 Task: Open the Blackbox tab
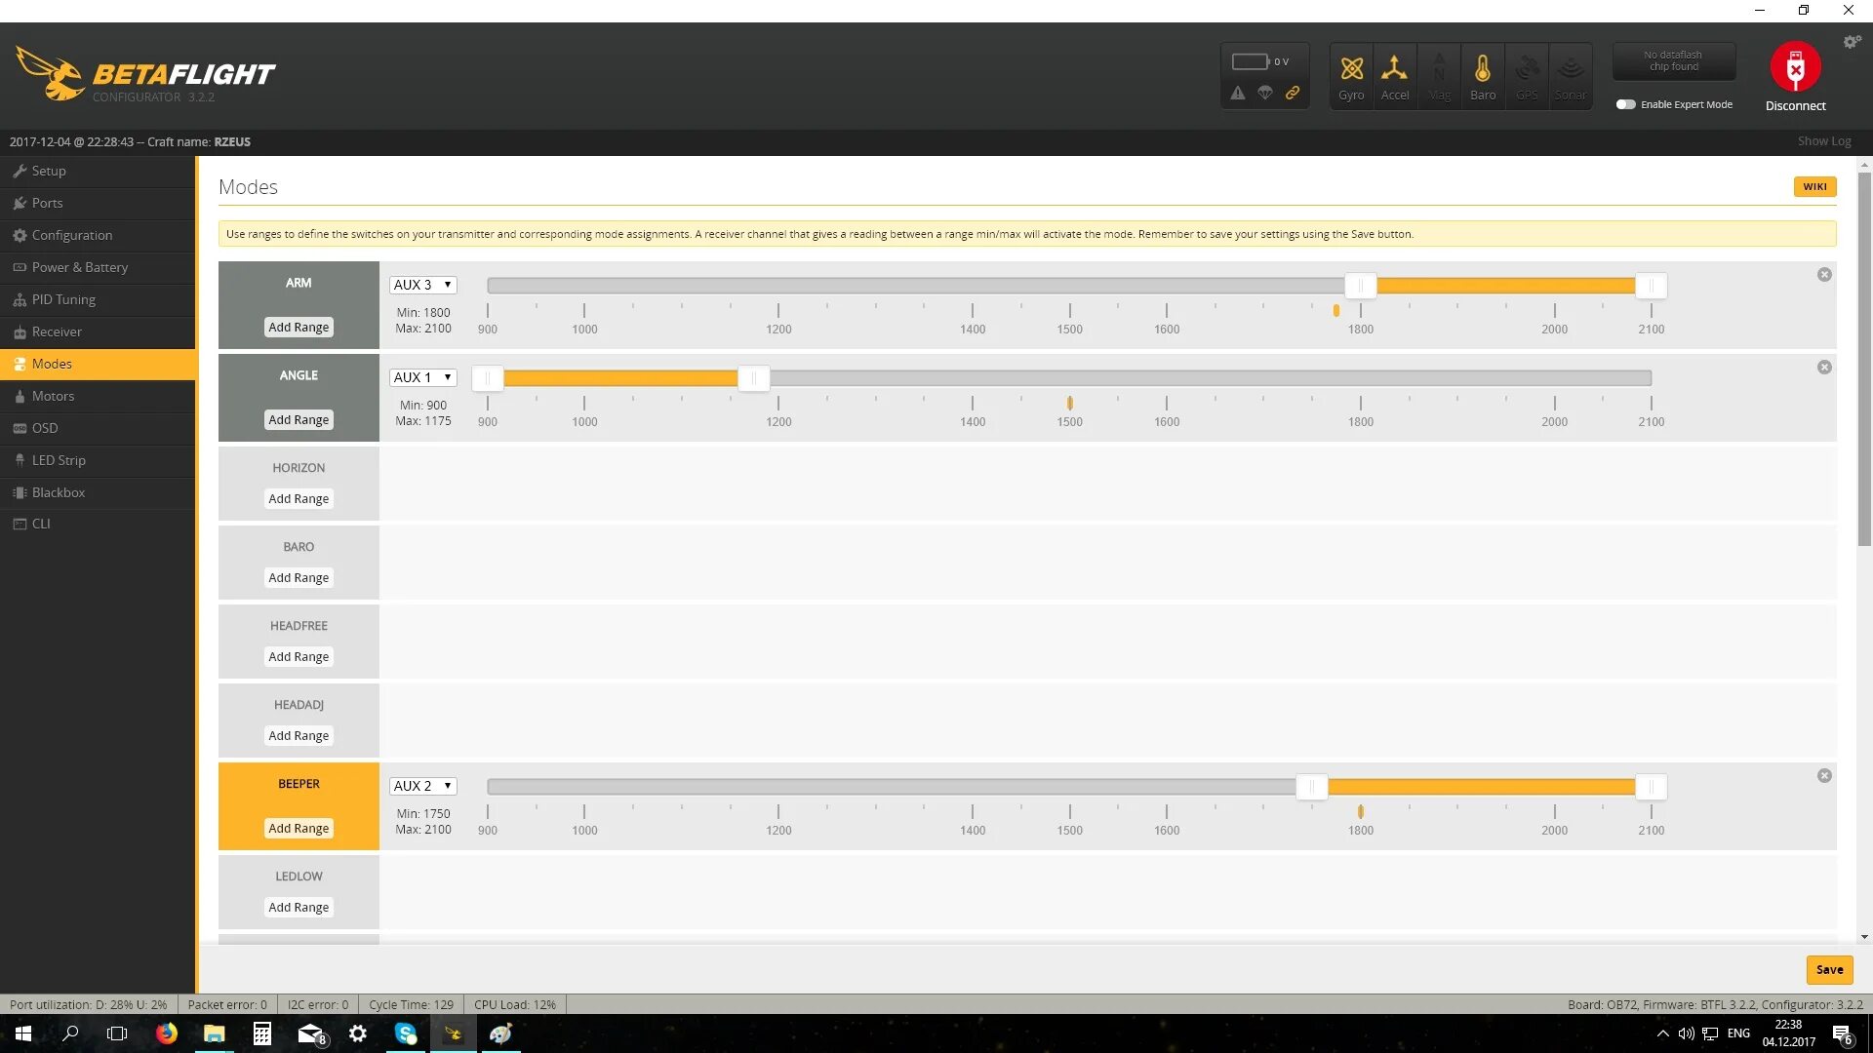[x=98, y=492]
